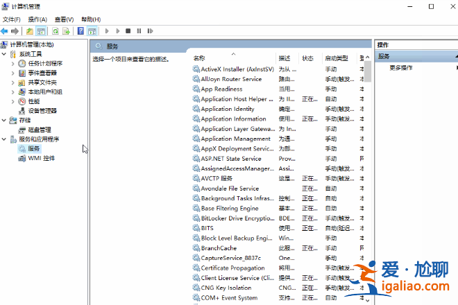
Task: Click scroll up arrow of services list
Action: click(x=368, y=58)
